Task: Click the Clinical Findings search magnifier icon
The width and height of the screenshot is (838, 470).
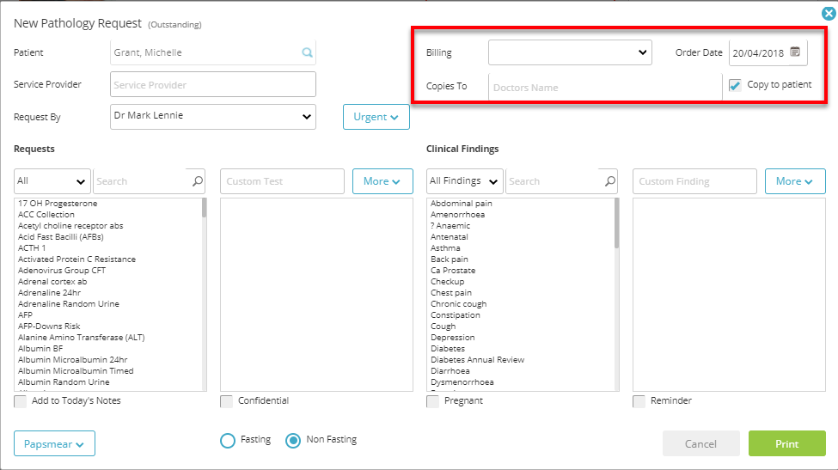Action: click(x=610, y=181)
